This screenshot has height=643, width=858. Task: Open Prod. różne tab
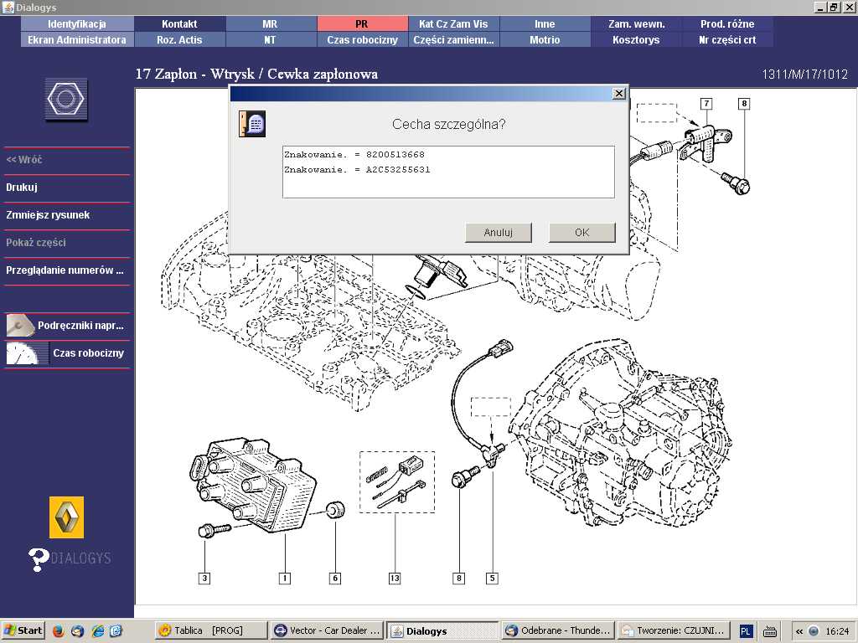[728, 23]
